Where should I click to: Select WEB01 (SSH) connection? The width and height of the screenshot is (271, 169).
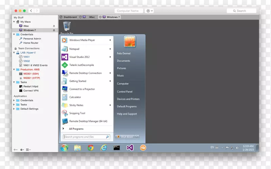[31, 74]
